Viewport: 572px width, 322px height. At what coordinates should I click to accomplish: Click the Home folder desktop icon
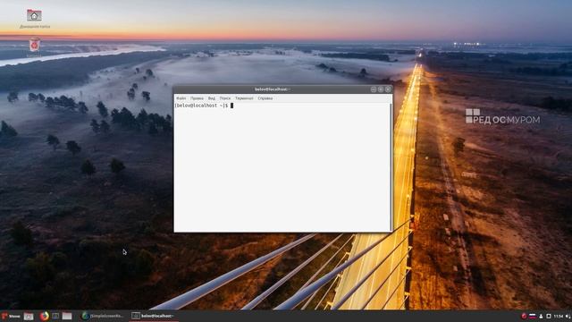coord(34,18)
